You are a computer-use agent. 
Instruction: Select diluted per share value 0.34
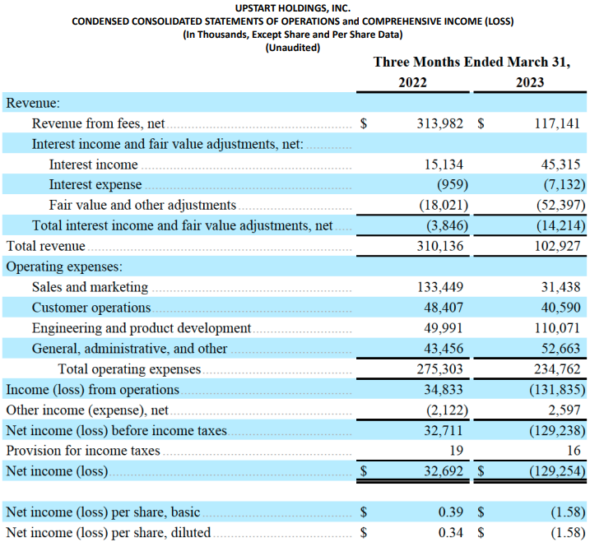(x=451, y=533)
